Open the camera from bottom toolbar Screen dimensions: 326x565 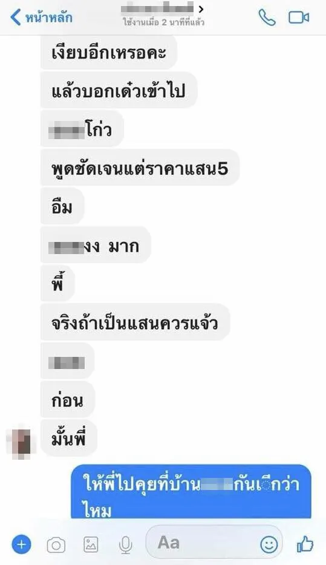tap(56, 545)
